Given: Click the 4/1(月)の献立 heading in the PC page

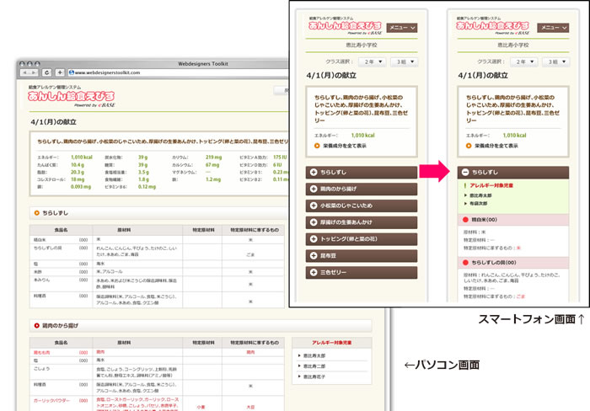Looking at the screenshot, I should tap(53, 122).
